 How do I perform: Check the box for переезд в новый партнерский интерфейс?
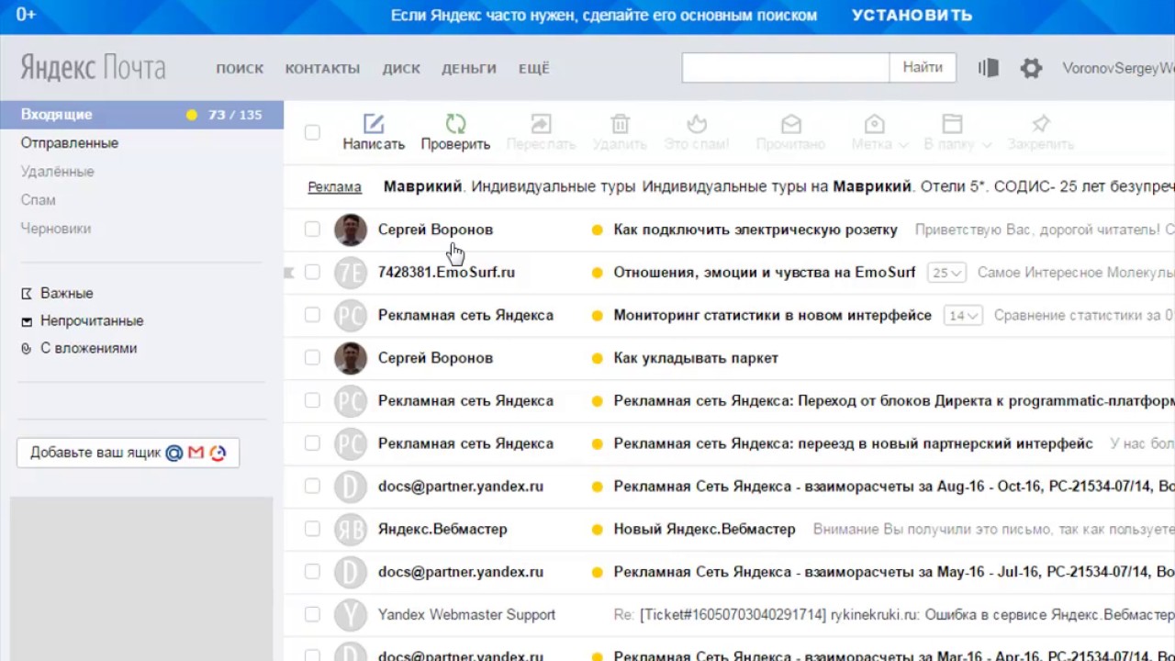coord(312,443)
